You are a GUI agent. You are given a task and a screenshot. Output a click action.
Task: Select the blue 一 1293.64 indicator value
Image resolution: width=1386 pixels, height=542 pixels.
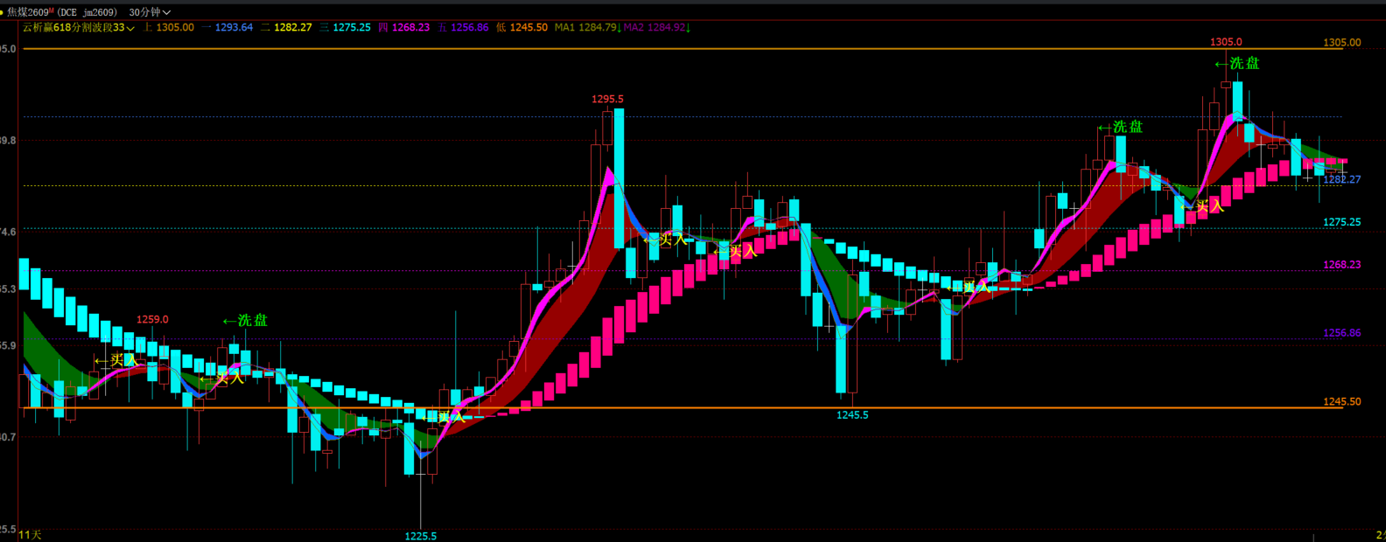point(227,28)
